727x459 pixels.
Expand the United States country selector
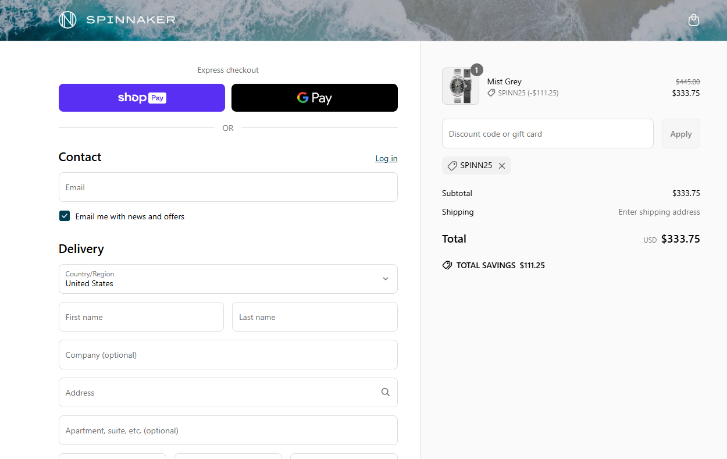[x=385, y=279]
